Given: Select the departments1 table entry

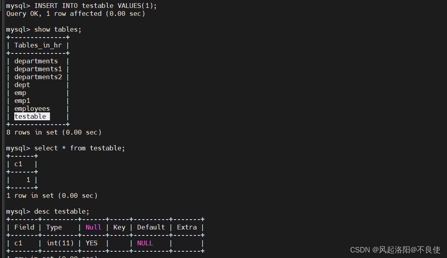Looking at the screenshot, I should coord(38,69).
